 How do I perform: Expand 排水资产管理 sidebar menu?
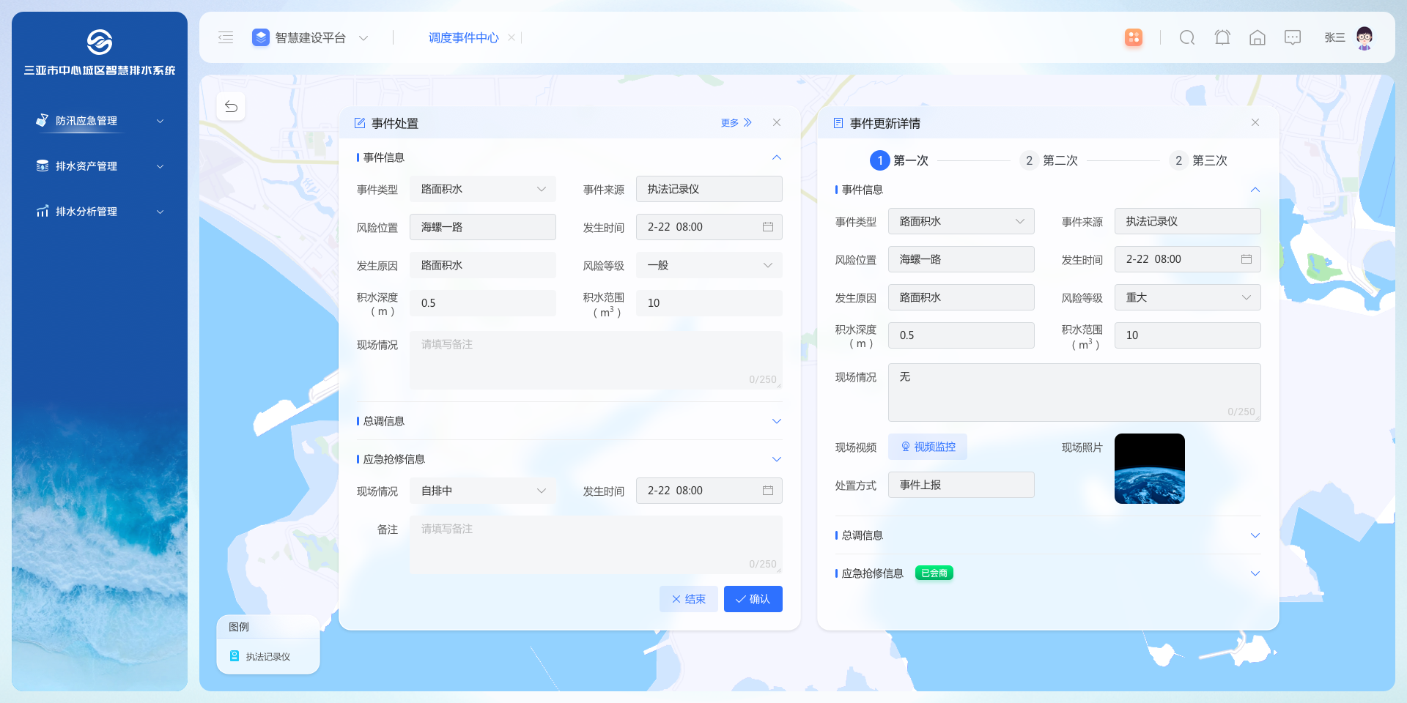coord(100,166)
